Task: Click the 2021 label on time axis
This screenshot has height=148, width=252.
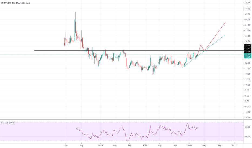Action: click(190, 146)
